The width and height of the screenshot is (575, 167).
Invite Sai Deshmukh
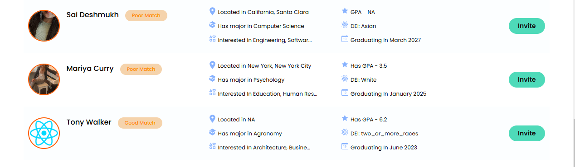click(526, 26)
